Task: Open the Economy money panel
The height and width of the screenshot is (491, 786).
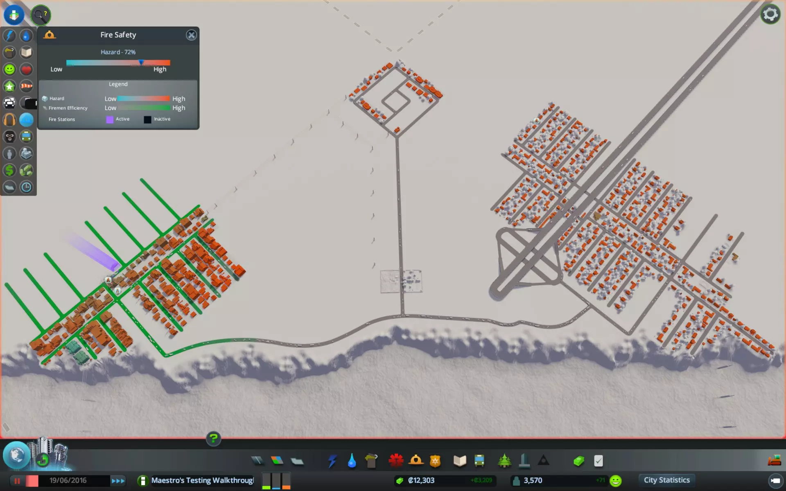Action: tap(578, 461)
